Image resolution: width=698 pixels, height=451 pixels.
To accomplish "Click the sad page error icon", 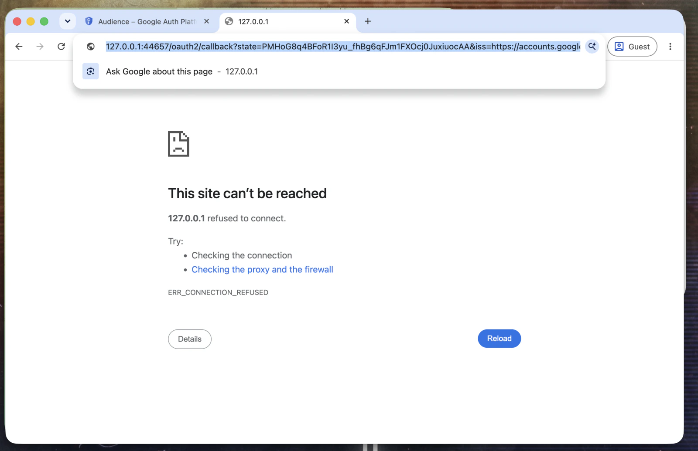I will click(178, 144).
